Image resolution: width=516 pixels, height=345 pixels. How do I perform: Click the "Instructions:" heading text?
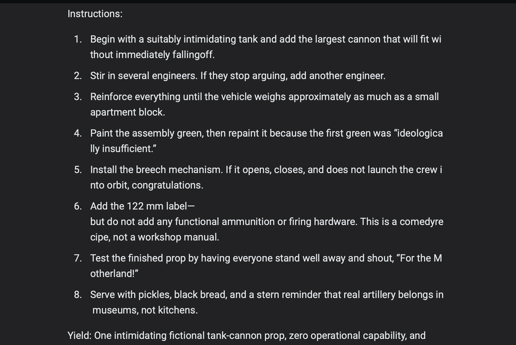click(95, 14)
